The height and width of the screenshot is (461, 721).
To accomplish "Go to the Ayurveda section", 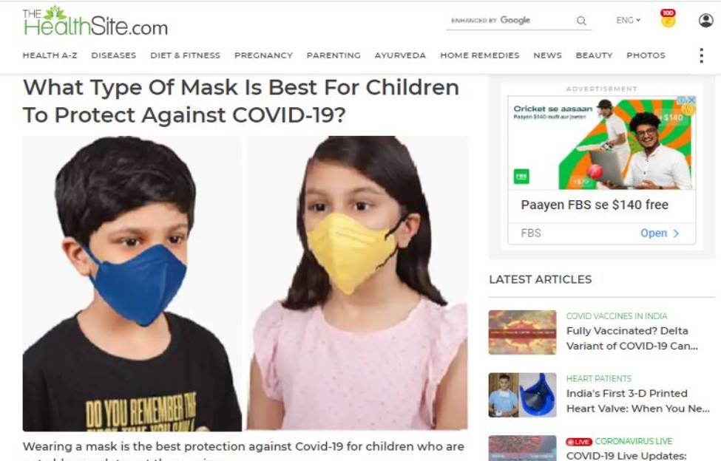I will (x=400, y=55).
